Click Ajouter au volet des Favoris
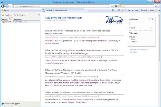 click(x=13, y=15)
